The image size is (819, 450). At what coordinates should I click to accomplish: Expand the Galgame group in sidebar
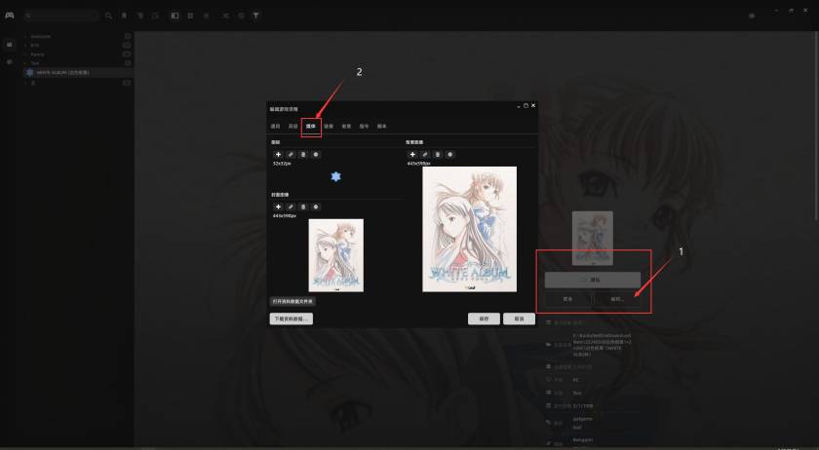point(41,36)
